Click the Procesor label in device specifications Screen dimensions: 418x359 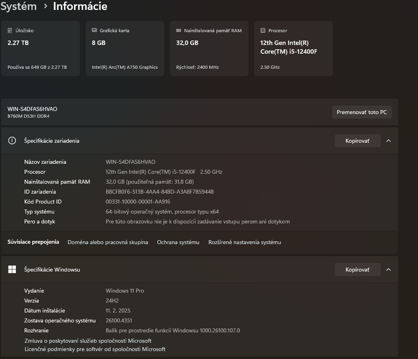point(35,172)
